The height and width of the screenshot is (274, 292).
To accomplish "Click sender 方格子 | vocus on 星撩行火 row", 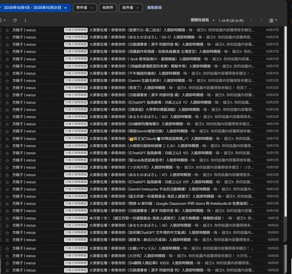I will [24, 30].
